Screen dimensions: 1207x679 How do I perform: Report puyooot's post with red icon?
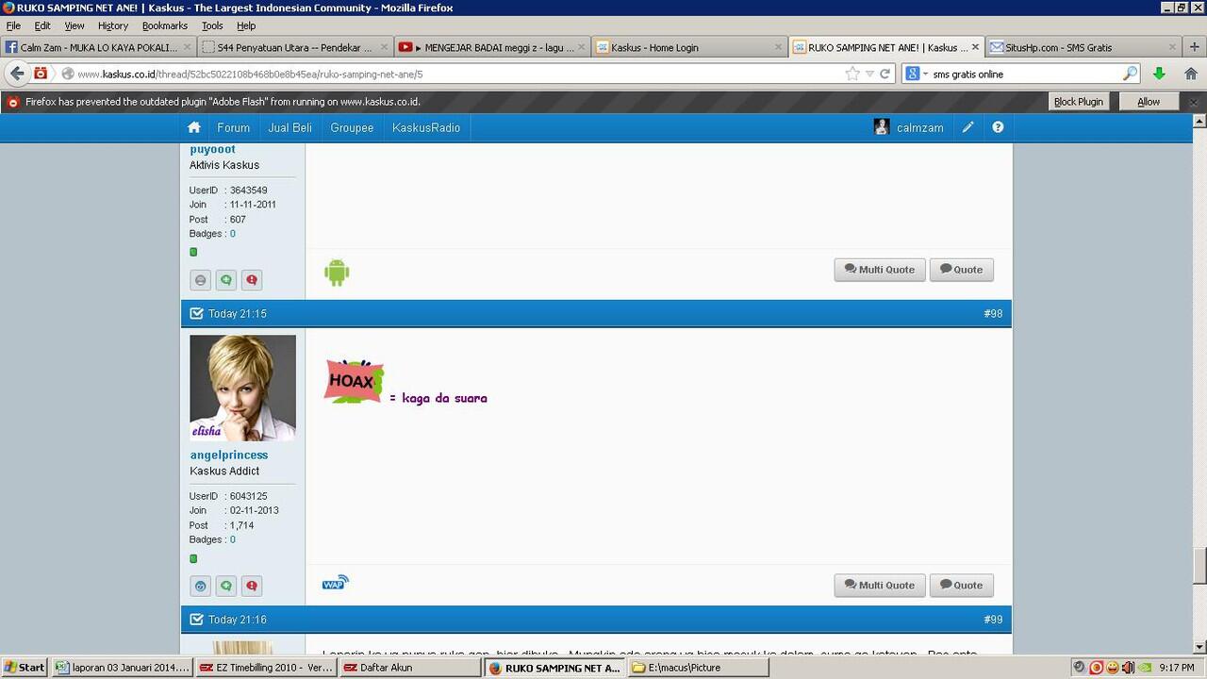pyautogui.click(x=252, y=280)
